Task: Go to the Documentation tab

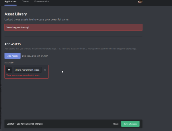Action: coord(42,2)
